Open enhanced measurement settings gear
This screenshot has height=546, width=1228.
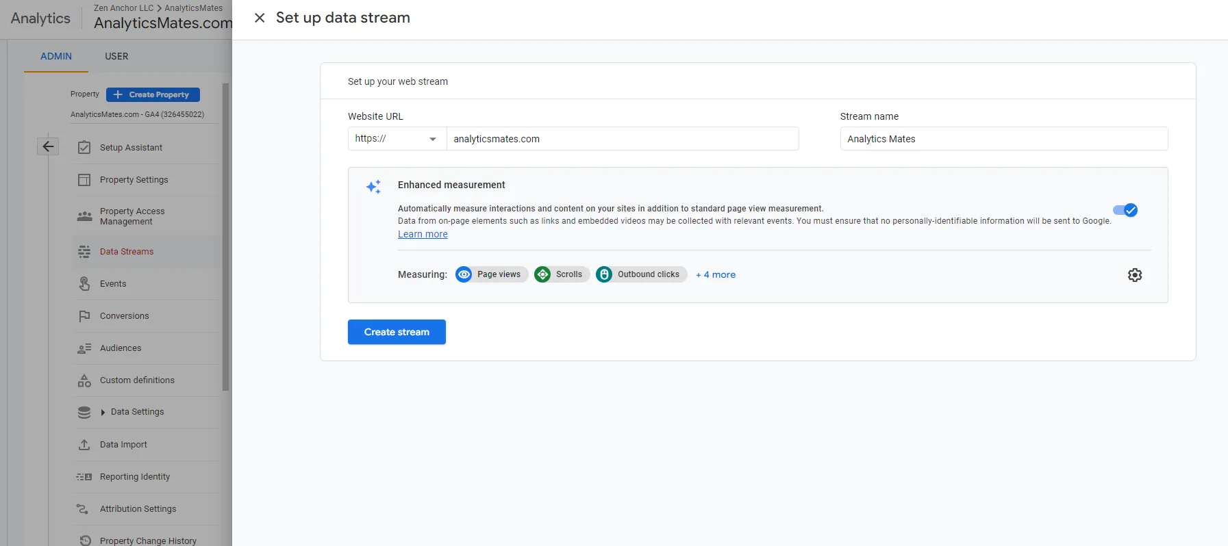[1135, 275]
